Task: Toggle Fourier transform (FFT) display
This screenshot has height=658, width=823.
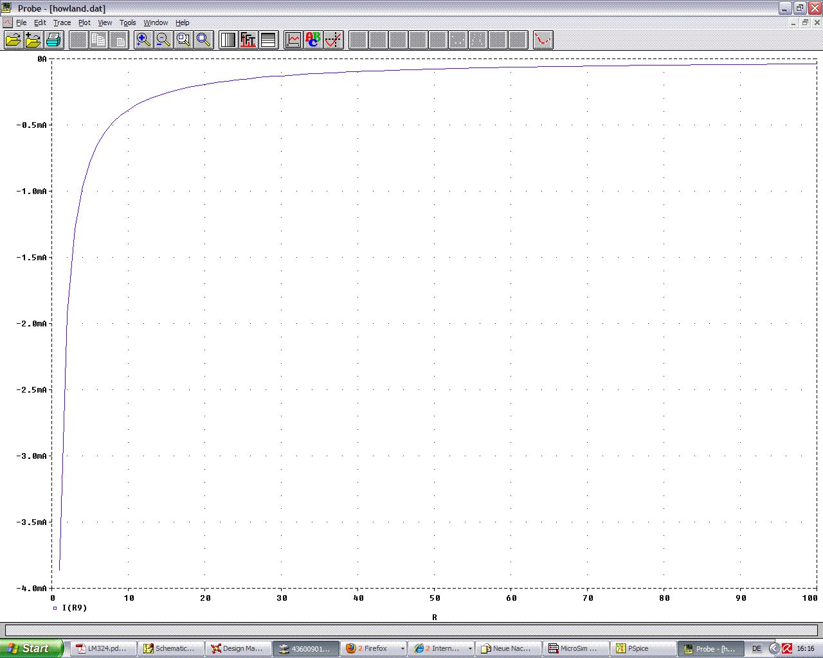Action: 248,40
